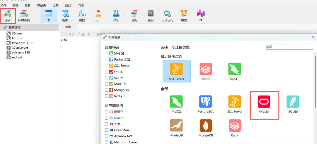Image resolution: width=317 pixels, height=144 pixels.
Task: Close the 新建连接 dialog
Action: [313, 37]
